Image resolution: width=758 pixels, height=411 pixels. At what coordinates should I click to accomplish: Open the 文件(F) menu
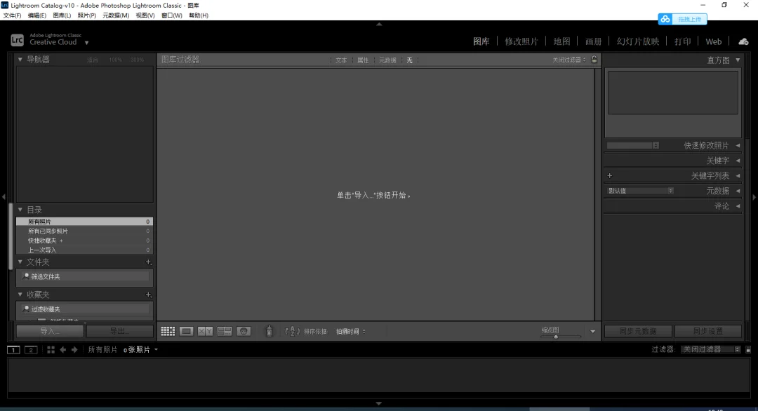point(12,15)
